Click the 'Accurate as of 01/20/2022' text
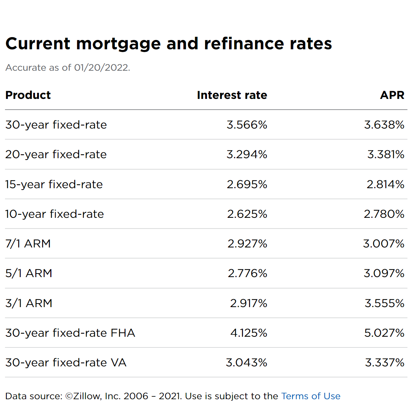The height and width of the screenshot is (411, 411). [68, 67]
